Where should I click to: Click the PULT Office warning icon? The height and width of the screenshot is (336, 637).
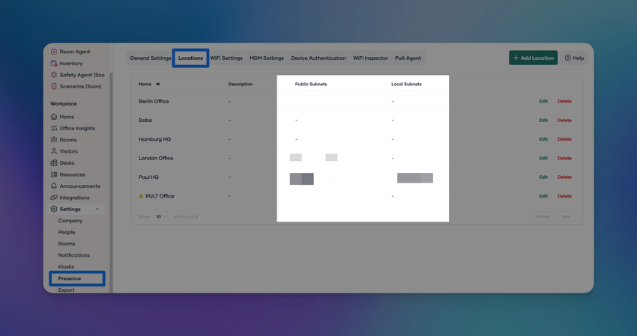point(141,196)
